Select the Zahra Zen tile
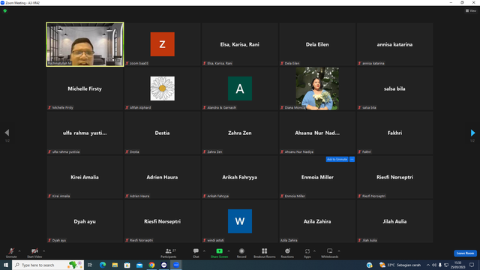This screenshot has height=270, width=480. (x=240, y=133)
